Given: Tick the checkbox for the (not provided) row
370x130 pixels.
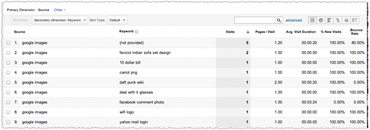Looking at the screenshot, I should tap(8, 43).
